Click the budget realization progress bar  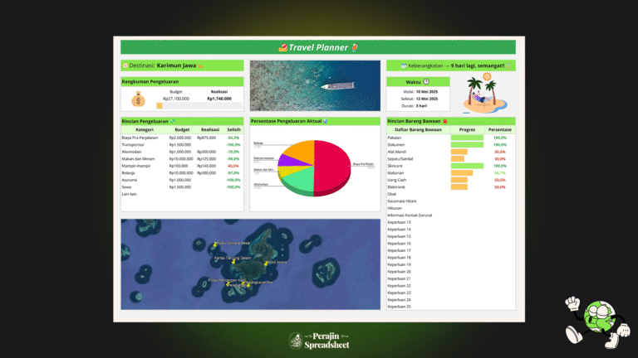199,106
